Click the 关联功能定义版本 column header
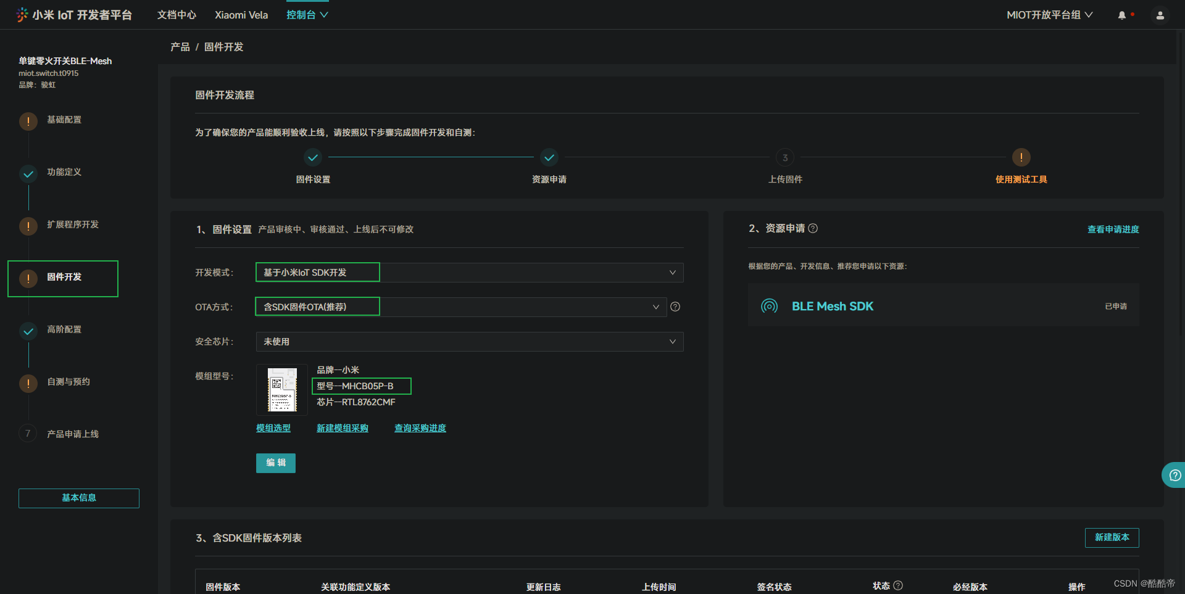The width and height of the screenshot is (1185, 594). 355,587
